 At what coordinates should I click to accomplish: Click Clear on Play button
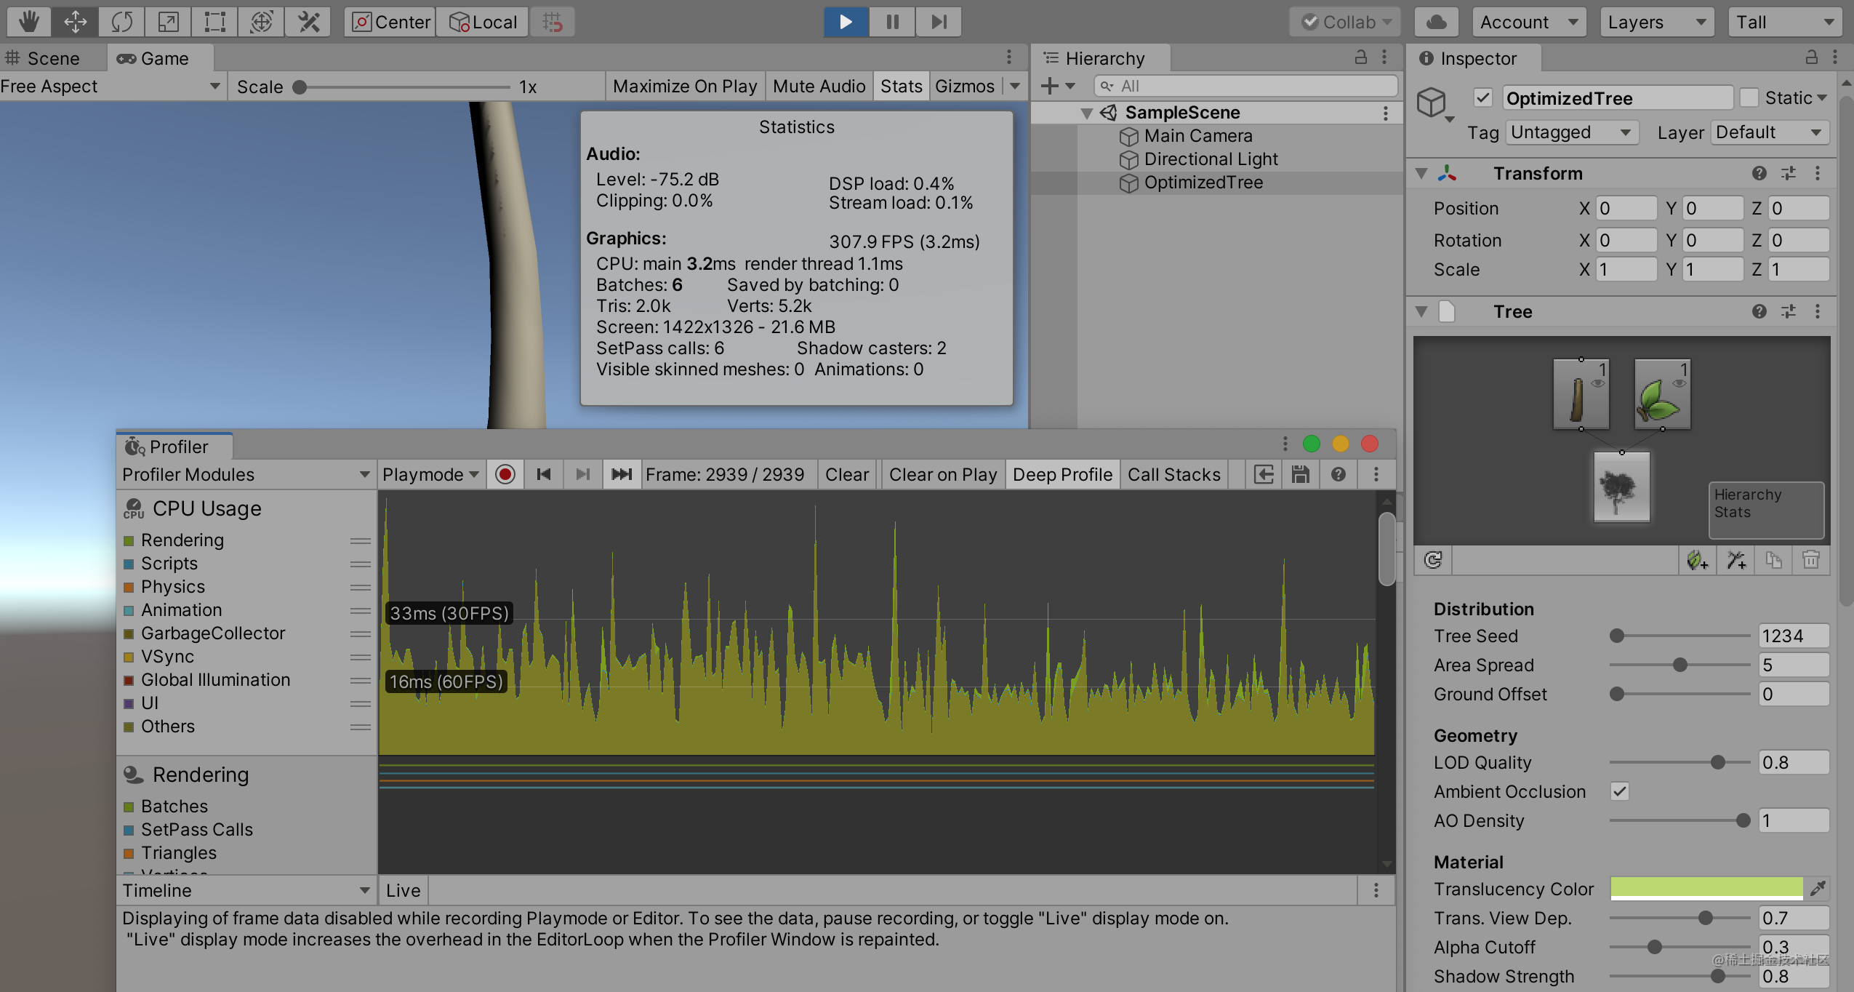pos(943,475)
